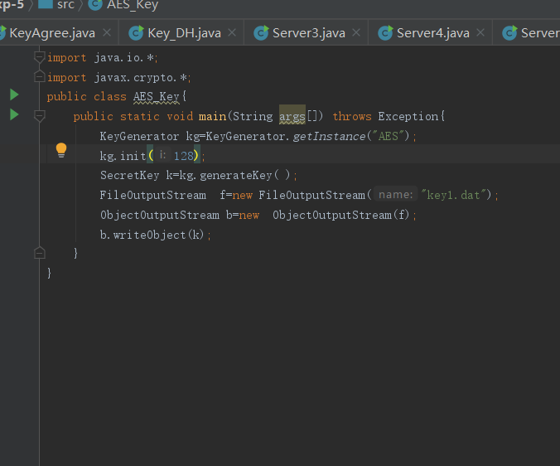
Task: Close the Server3.java tab
Action: point(356,32)
